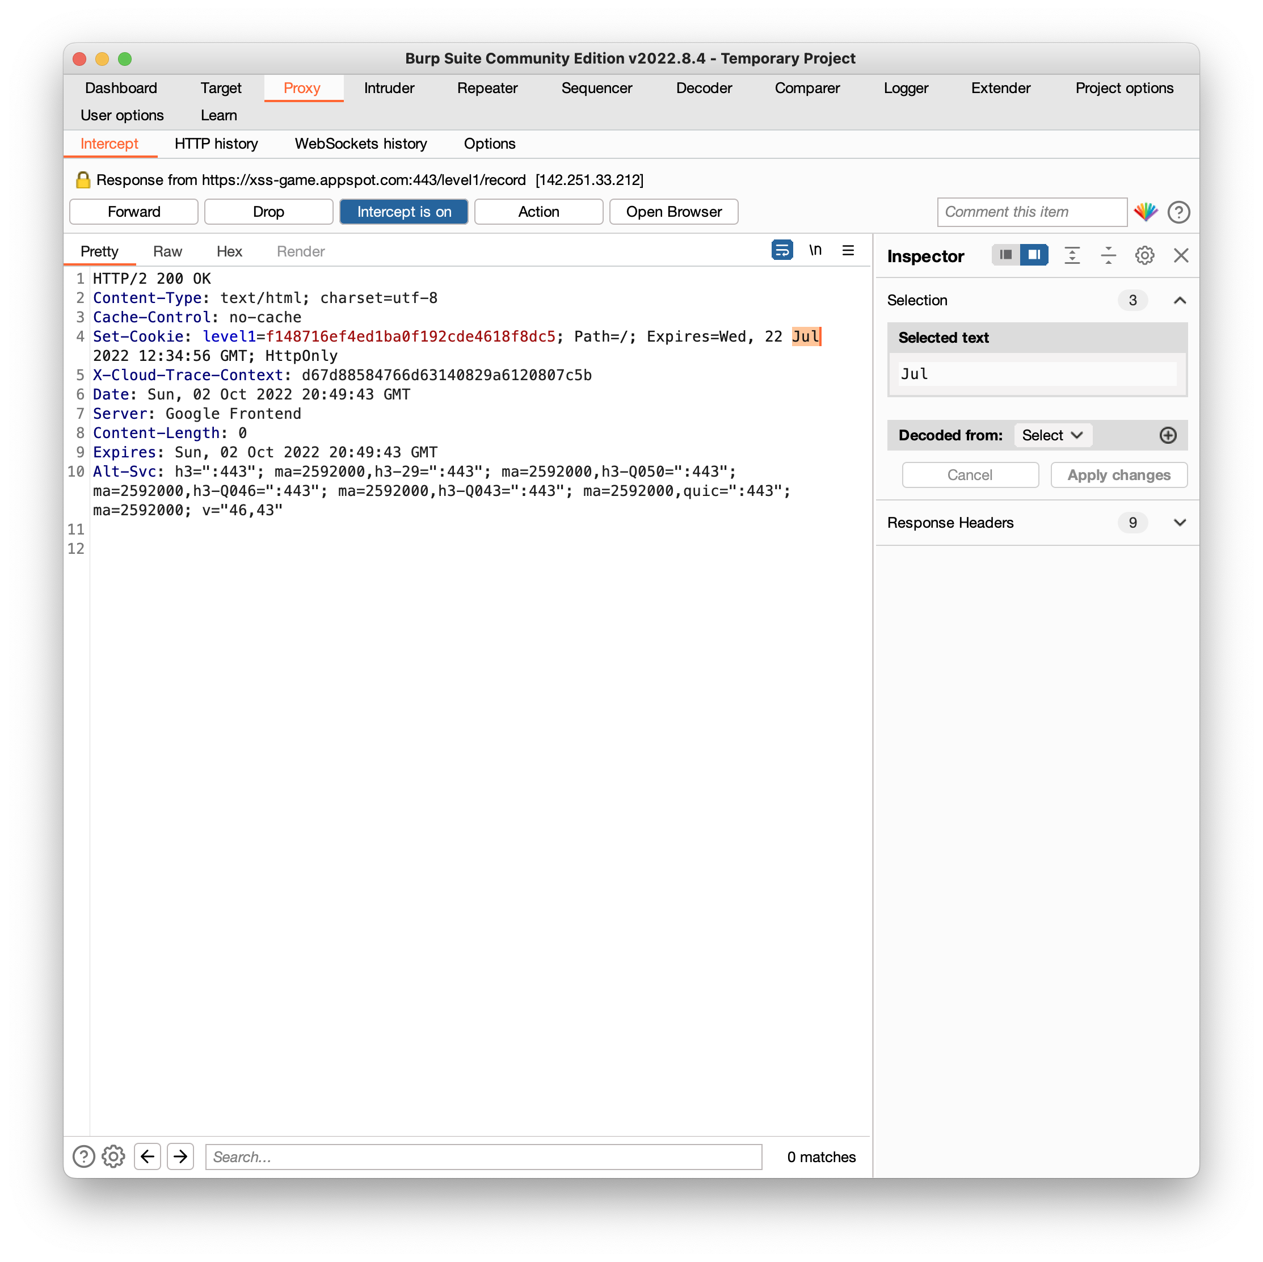Open the search help icon at bottom

(83, 1156)
